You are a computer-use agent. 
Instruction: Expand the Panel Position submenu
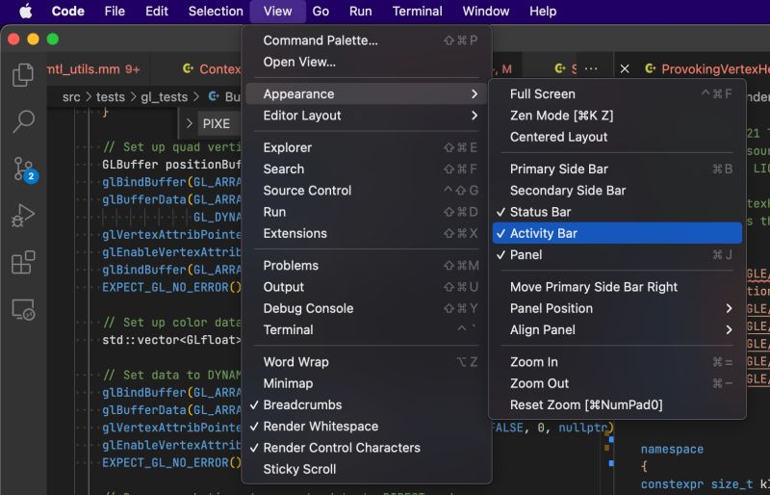click(617, 308)
